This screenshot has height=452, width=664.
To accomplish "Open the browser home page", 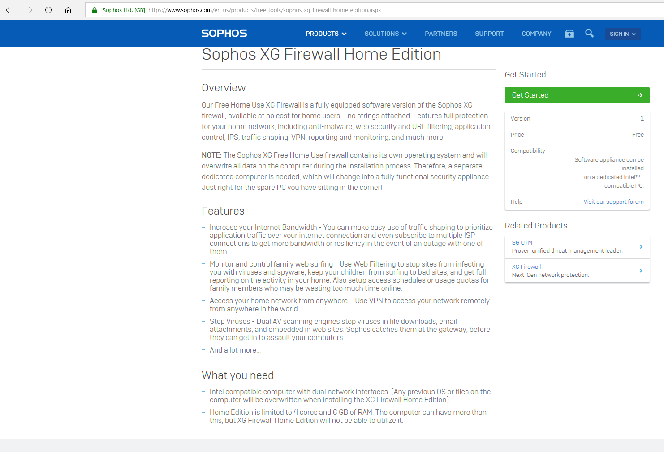I will [68, 10].
